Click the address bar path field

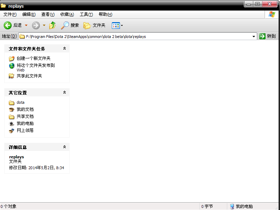(138, 37)
